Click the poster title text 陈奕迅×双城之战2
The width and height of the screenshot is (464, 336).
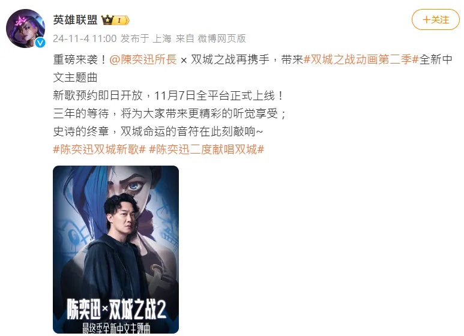point(116,309)
